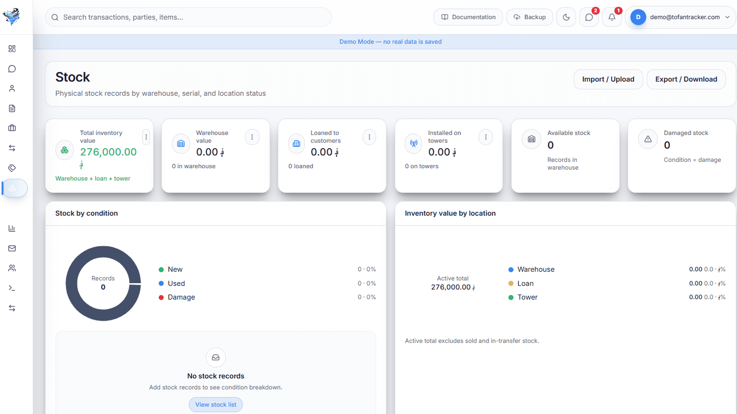
Task: Open the document sidebar icon
Action: coord(12,108)
